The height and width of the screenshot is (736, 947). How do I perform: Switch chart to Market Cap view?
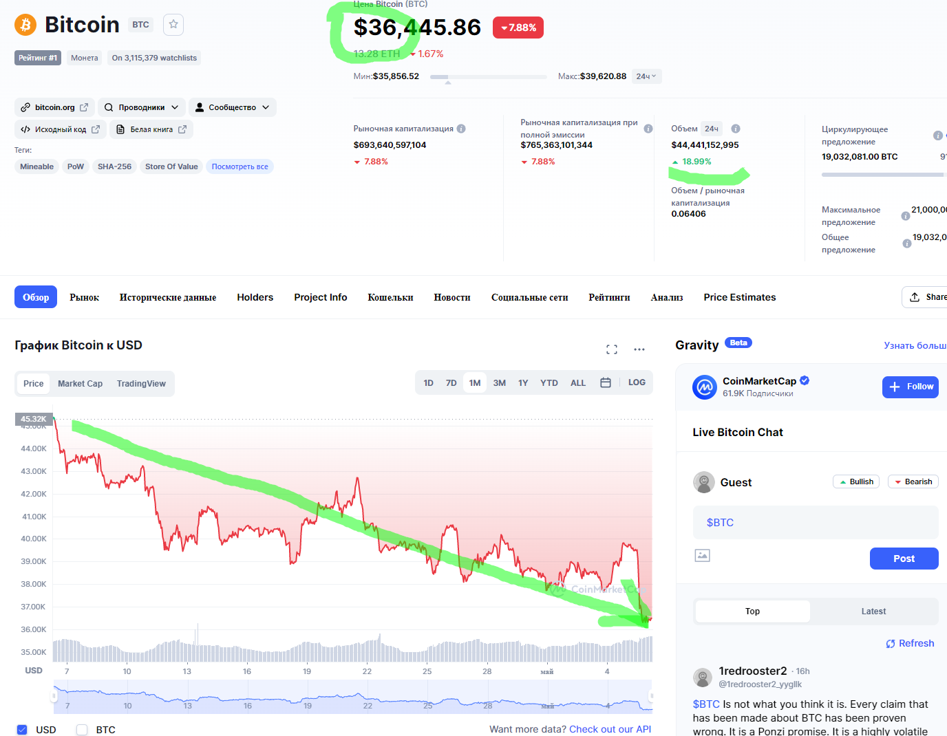click(80, 384)
